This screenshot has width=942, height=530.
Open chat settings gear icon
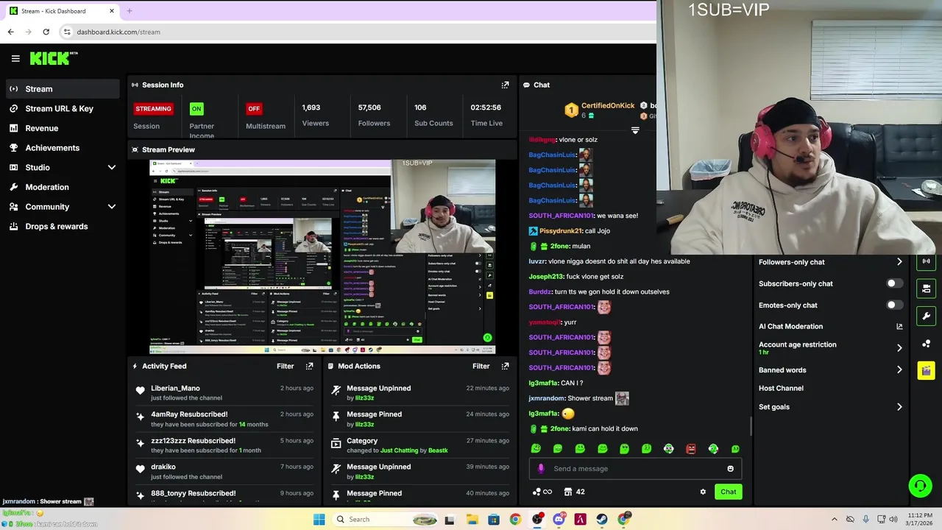pyautogui.click(x=703, y=492)
